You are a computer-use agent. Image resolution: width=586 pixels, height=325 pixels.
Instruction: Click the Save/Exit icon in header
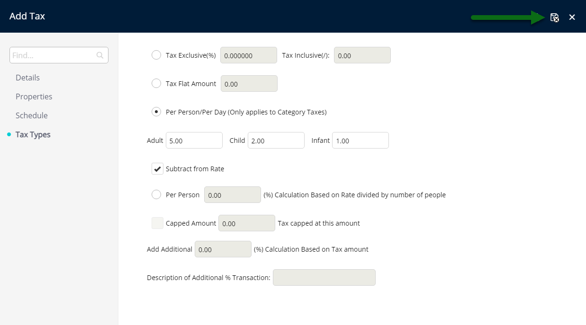point(554,18)
